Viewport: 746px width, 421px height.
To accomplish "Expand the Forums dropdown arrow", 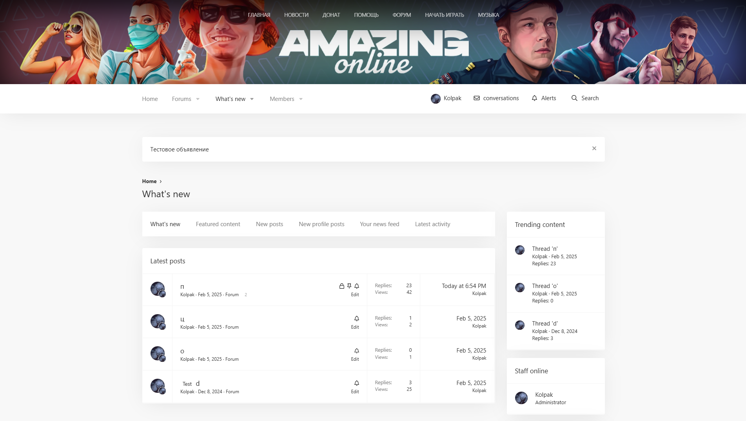I will point(198,99).
